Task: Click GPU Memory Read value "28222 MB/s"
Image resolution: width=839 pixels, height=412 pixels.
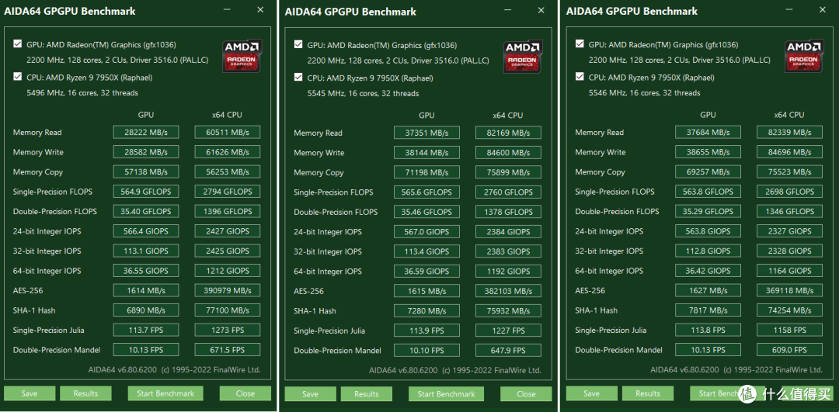Action: (146, 133)
